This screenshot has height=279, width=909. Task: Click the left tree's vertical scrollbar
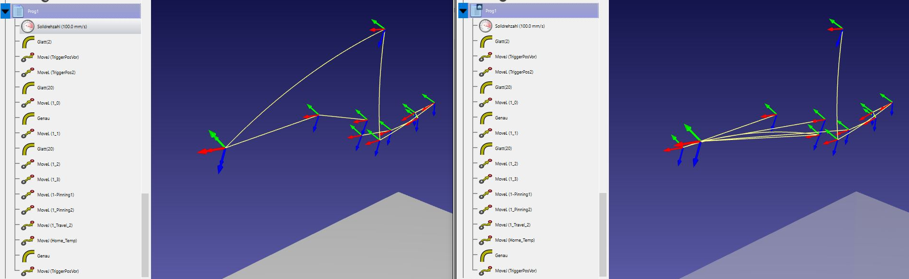point(145,234)
